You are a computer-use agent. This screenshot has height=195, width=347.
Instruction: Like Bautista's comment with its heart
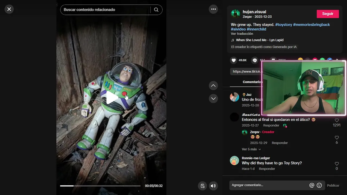coord(337,120)
